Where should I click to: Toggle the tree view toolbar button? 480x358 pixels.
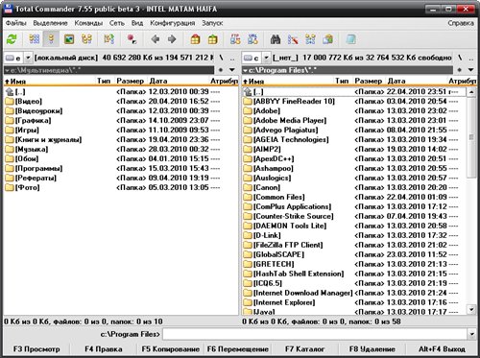[x=86, y=39]
